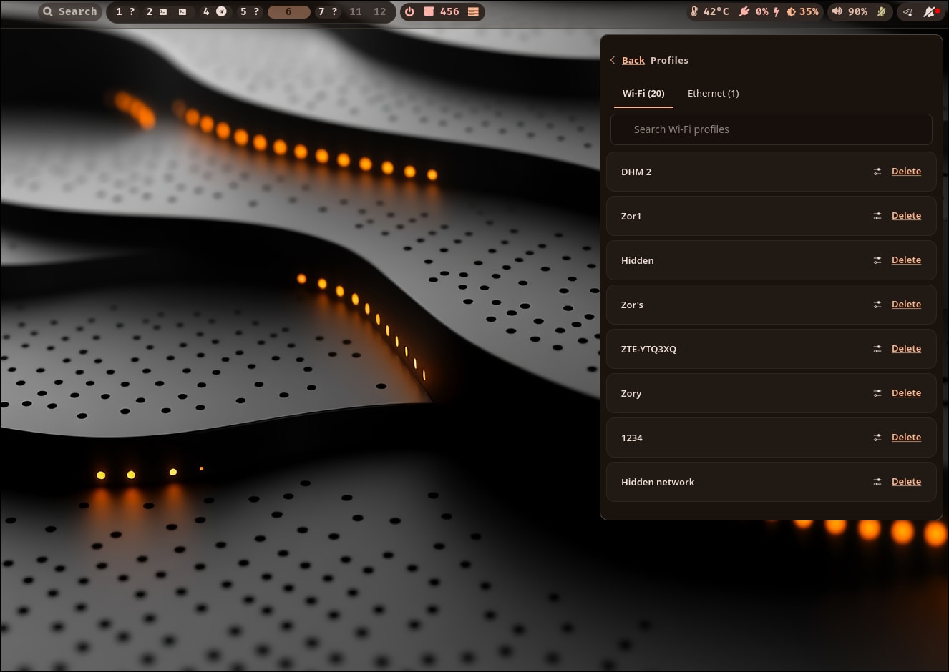Focus the Search Wi-Fi profiles field
This screenshot has height=672, width=949.
click(x=772, y=129)
